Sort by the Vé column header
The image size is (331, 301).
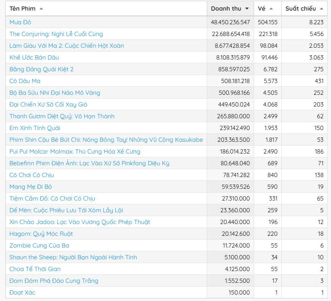[262, 9]
